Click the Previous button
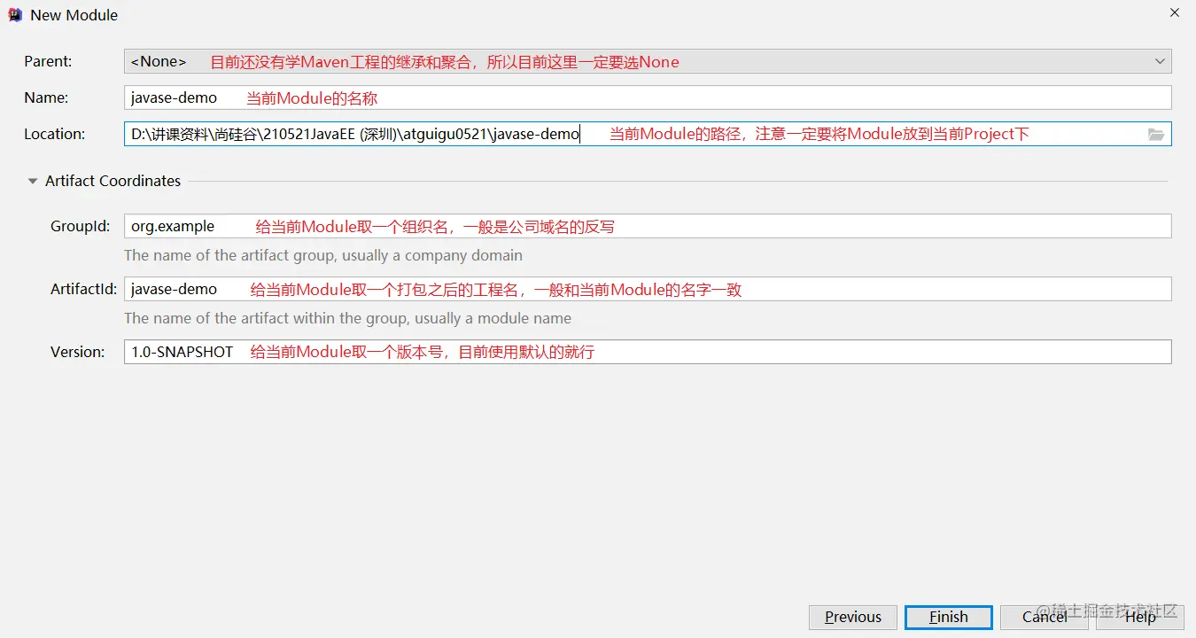The width and height of the screenshot is (1196, 638). click(852, 617)
